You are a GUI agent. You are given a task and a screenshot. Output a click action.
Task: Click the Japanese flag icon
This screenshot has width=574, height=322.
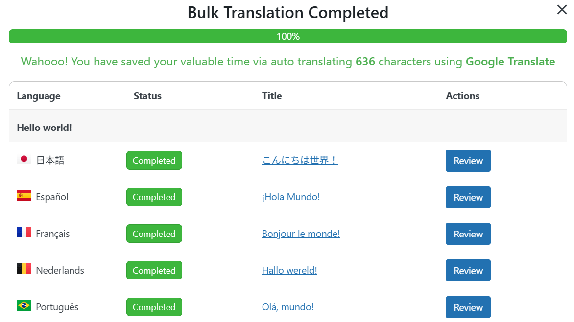(x=24, y=160)
